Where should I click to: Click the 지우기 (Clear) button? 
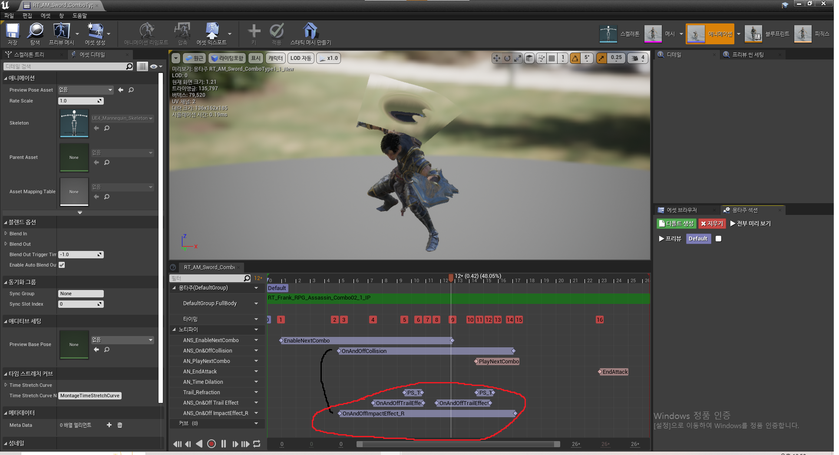(x=712, y=224)
